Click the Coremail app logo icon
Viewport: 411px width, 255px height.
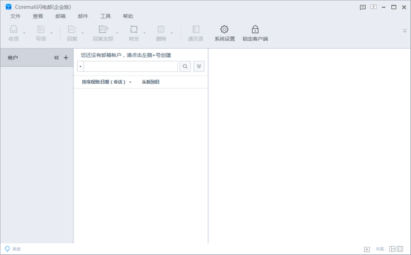pyautogui.click(x=9, y=7)
